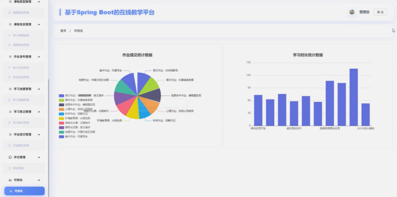Screen dimensions: 397x197
Task: Click the teal pie slice 地理作业
Action: click(124, 87)
